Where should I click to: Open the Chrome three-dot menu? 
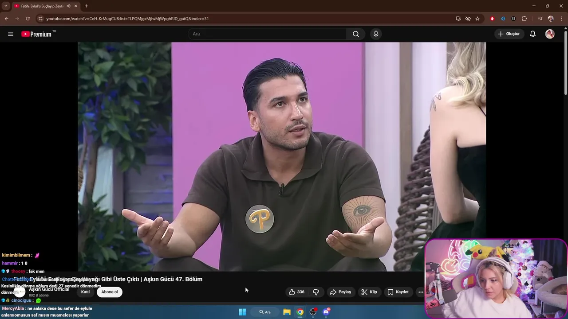click(x=561, y=19)
